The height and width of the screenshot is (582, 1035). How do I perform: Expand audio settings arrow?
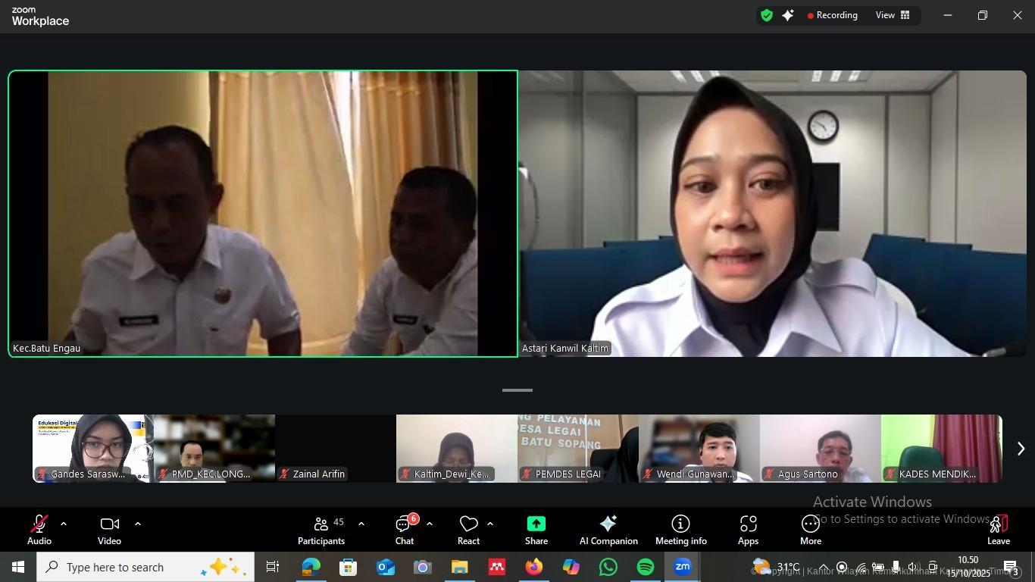click(x=64, y=524)
